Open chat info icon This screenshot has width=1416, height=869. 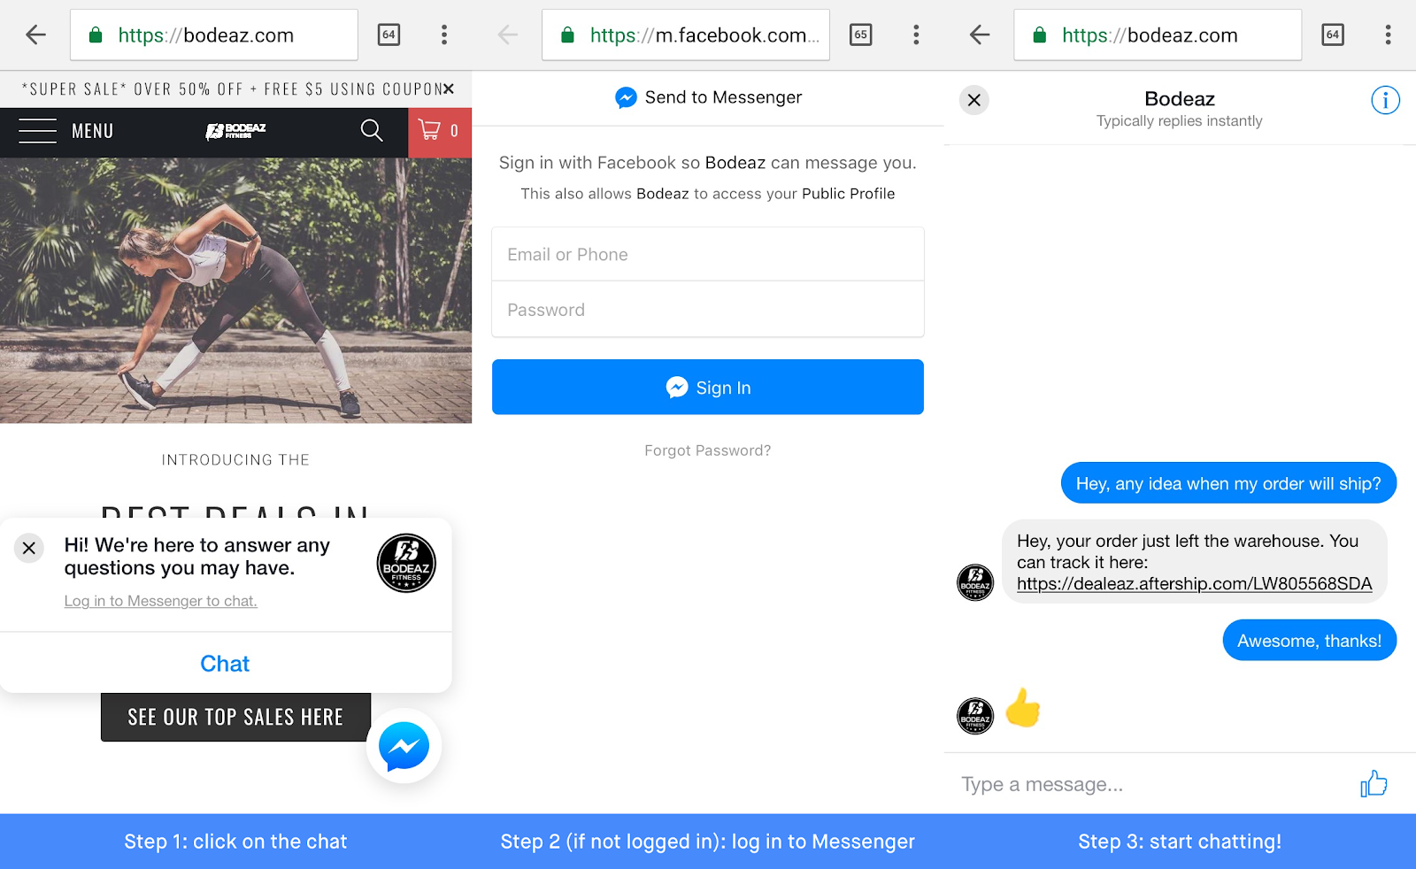1385,100
